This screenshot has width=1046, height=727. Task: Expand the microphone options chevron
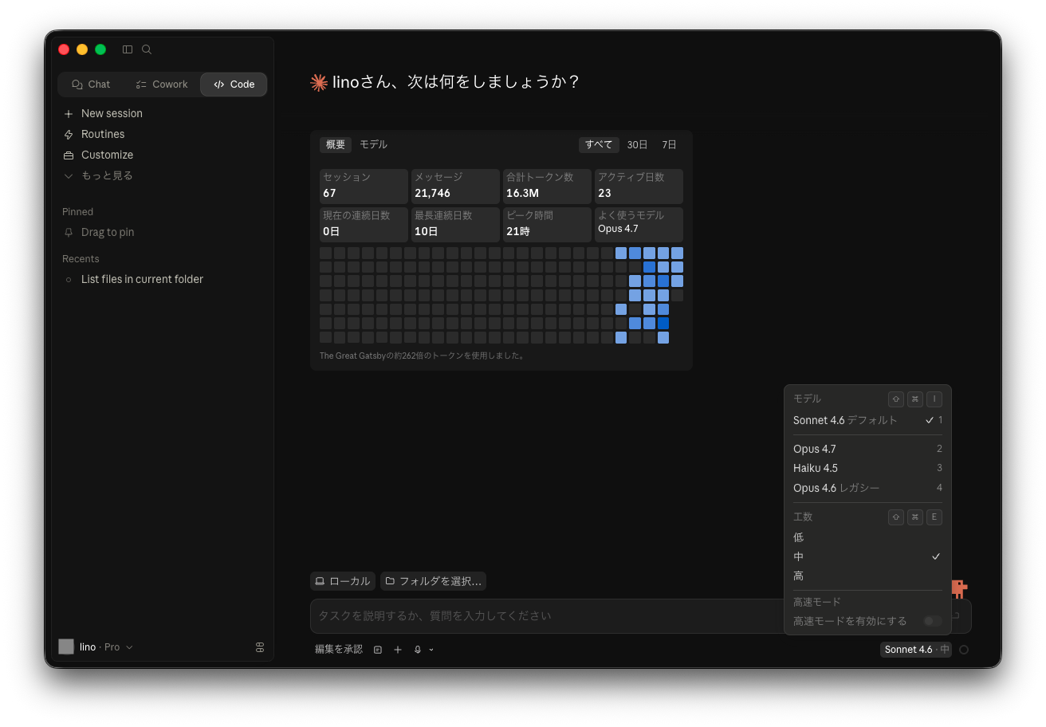click(x=431, y=650)
